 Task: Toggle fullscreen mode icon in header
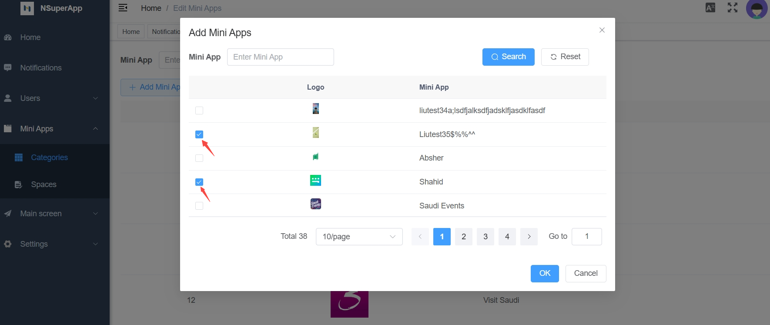pyautogui.click(x=733, y=8)
